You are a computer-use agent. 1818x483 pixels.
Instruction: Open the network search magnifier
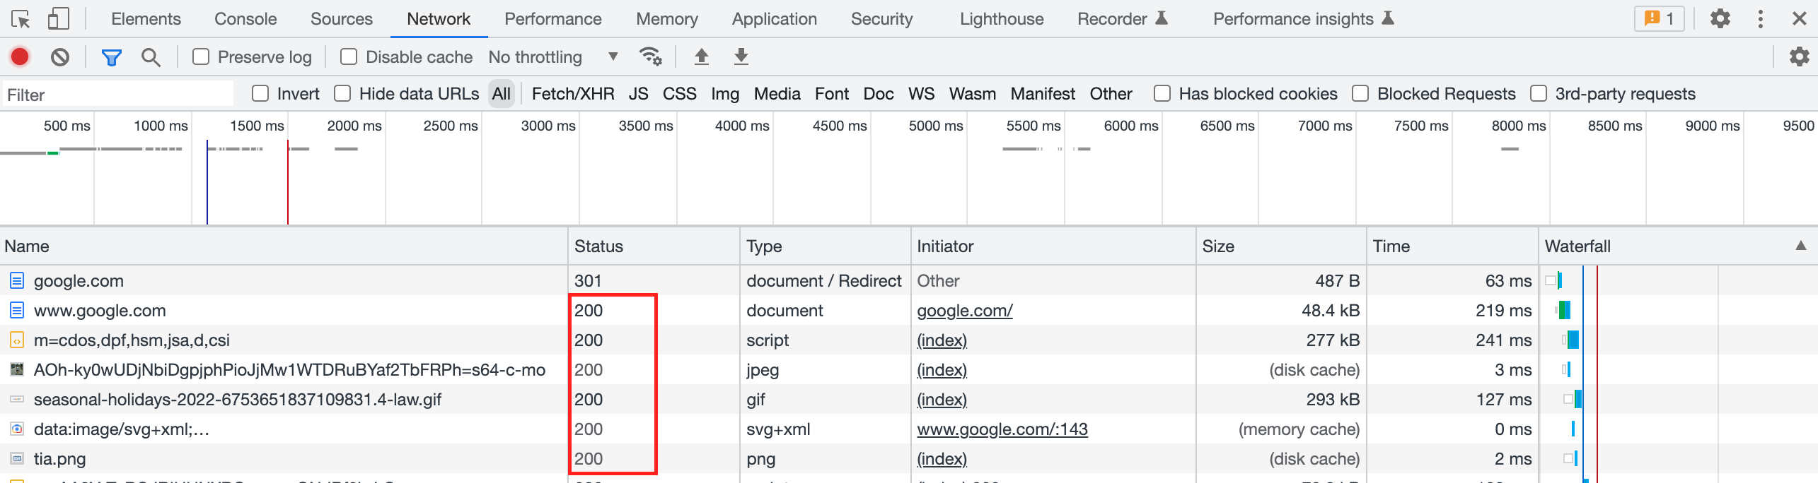click(x=151, y=57)
